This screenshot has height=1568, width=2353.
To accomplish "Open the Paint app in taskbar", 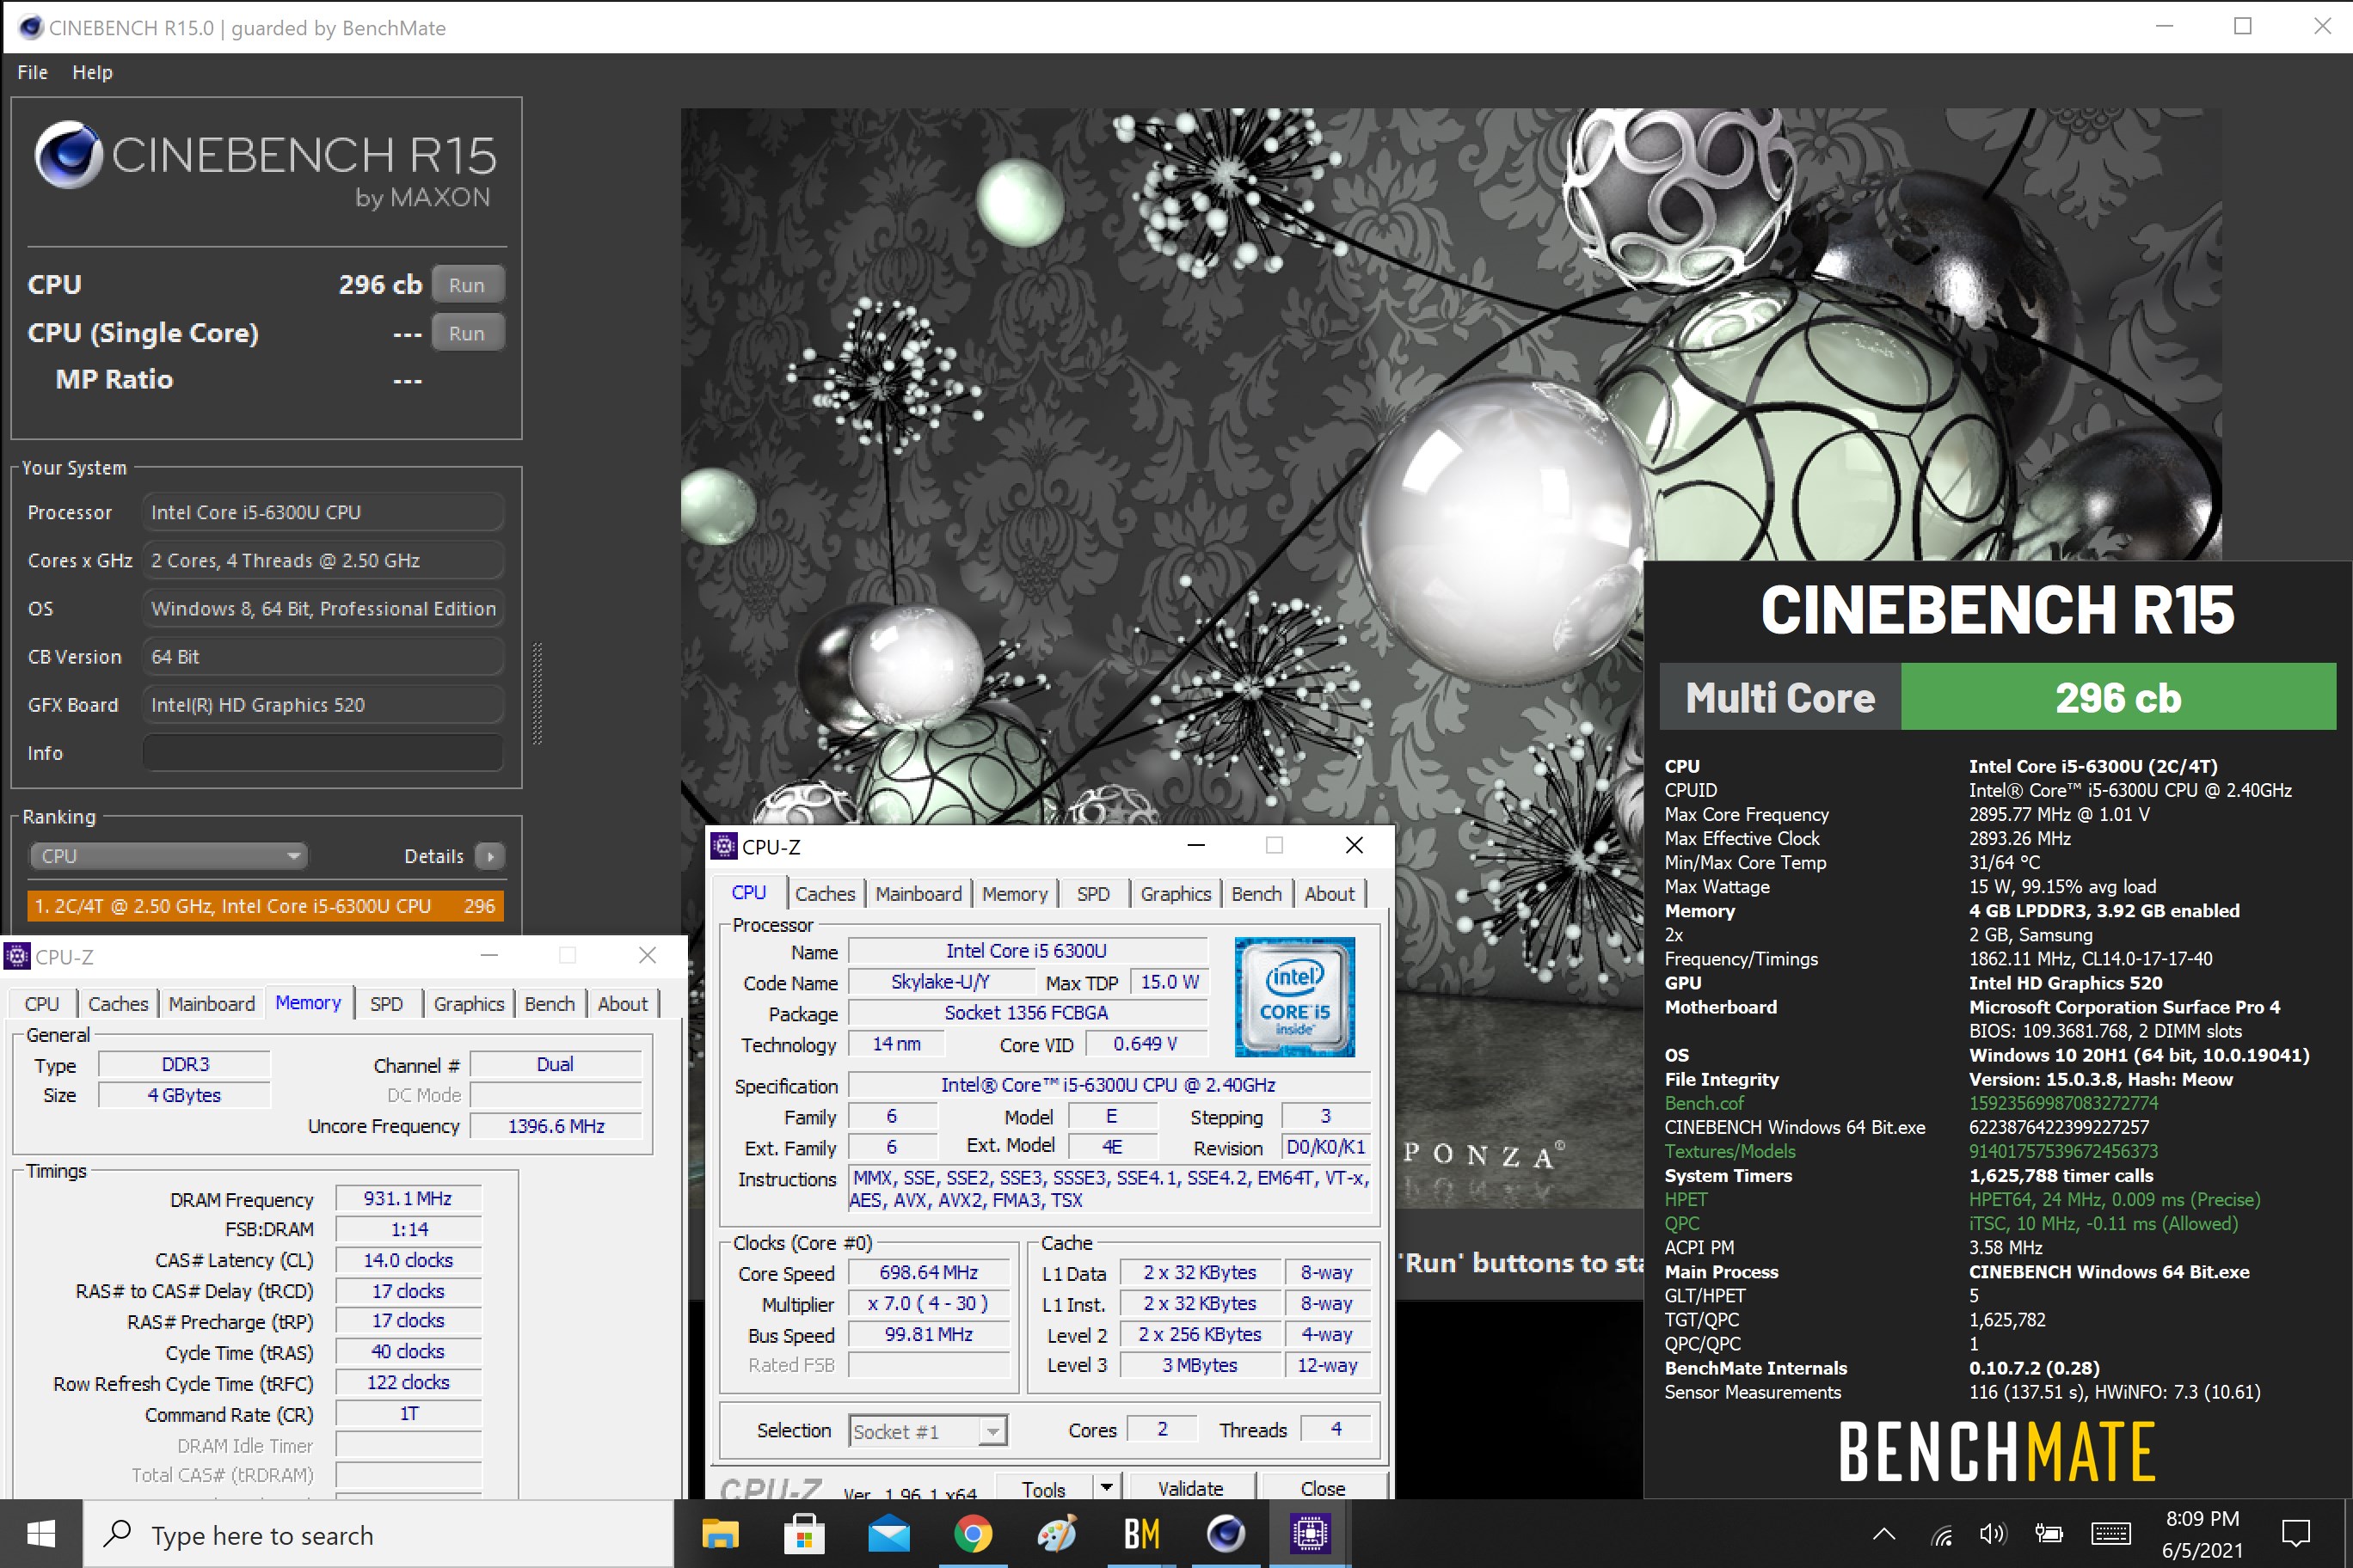I will 1056,1534.
